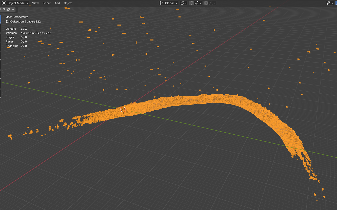This screenshot has height=210, width=337.
Task: Click the Edges '0 / 0' statistic
Action: tap(24, 37)
